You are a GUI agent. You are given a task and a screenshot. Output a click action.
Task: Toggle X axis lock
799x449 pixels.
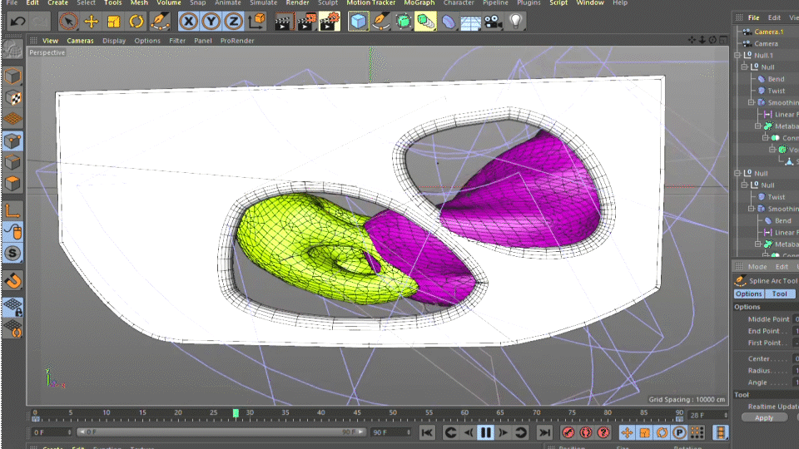tap(189, 21)
